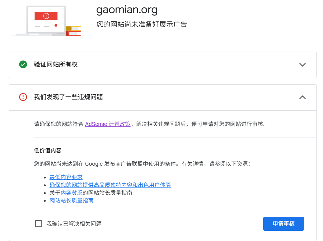Image resolution: width=323 pixels, height=241 pixels.
Task: Click the green checkmark verification icon
Action: 23,65
